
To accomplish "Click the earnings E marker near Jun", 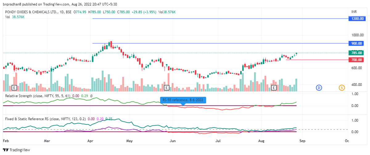I will 167,88.
